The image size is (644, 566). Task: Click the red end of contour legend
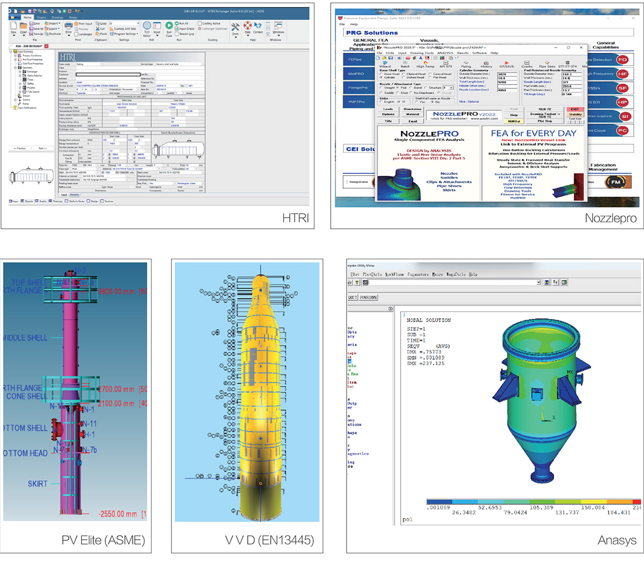(636, 501)
